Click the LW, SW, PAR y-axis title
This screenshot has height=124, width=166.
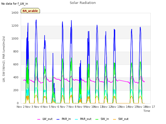tap(4, 59)
